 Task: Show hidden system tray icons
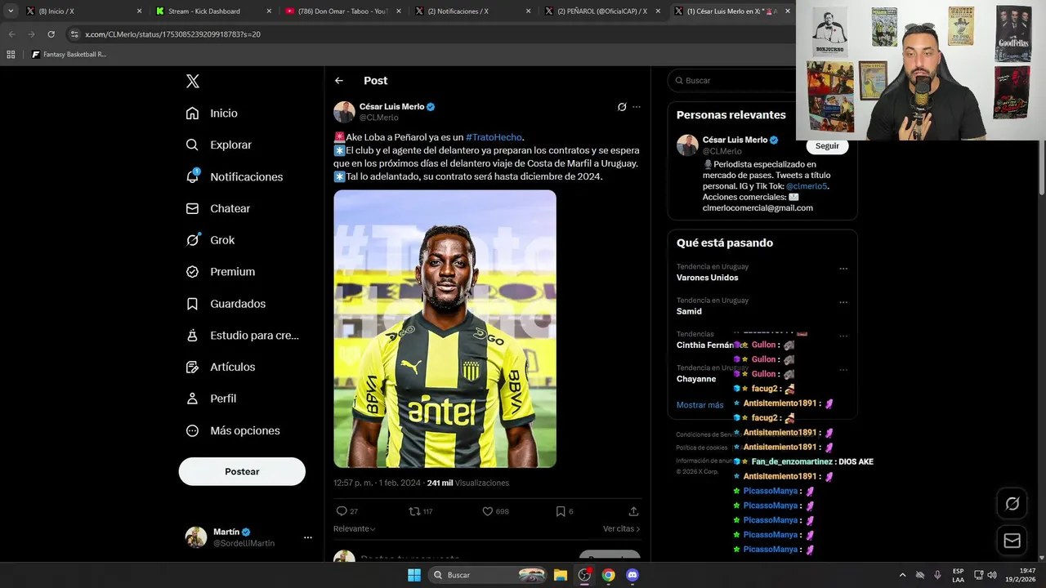(902, 575)
